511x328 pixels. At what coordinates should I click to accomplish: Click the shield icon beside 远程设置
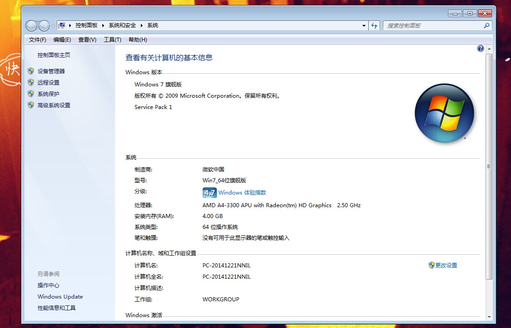31,82
